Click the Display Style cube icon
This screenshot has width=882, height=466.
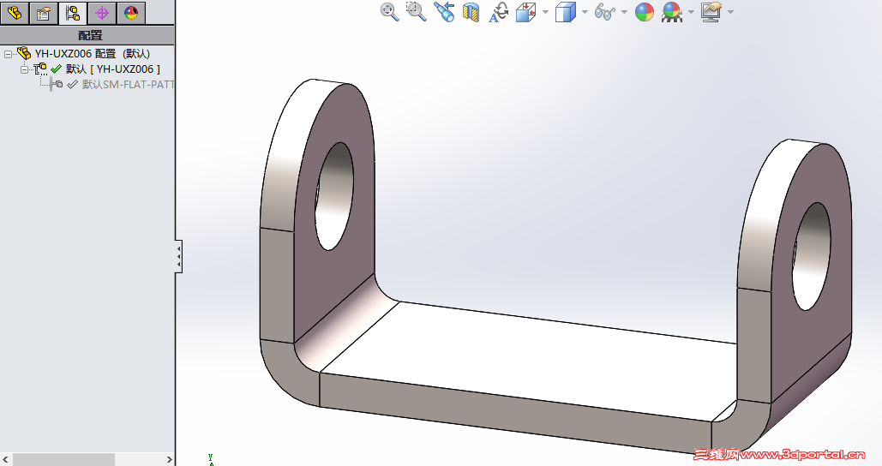coord(566,12)
